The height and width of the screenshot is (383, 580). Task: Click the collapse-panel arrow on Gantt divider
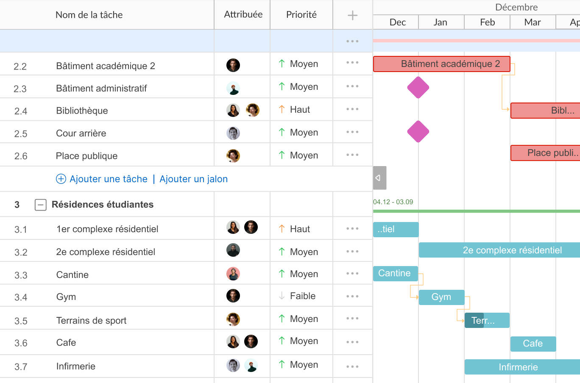coord(379,178)
